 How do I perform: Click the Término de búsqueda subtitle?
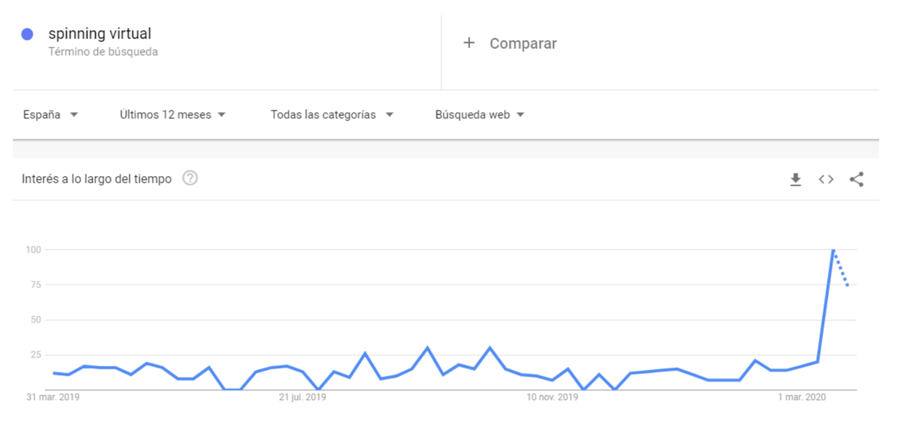[x=103, y=52]
